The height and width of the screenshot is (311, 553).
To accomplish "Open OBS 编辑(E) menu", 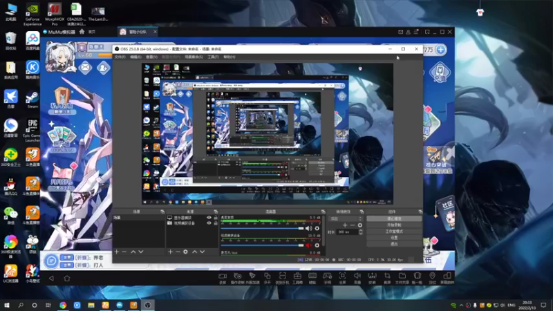I will coord(135,57).
